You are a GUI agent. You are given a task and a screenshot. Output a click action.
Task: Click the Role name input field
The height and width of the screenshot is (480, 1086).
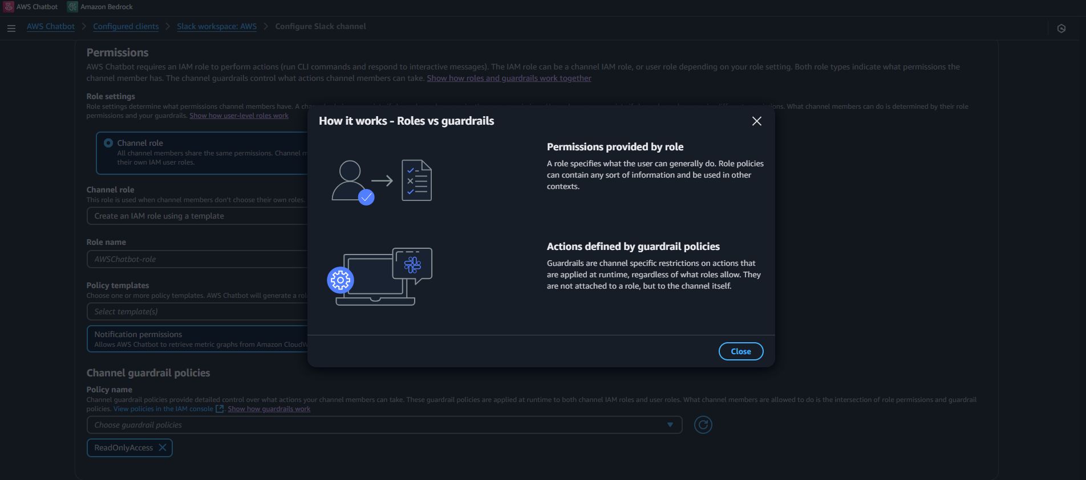[197, 259]
